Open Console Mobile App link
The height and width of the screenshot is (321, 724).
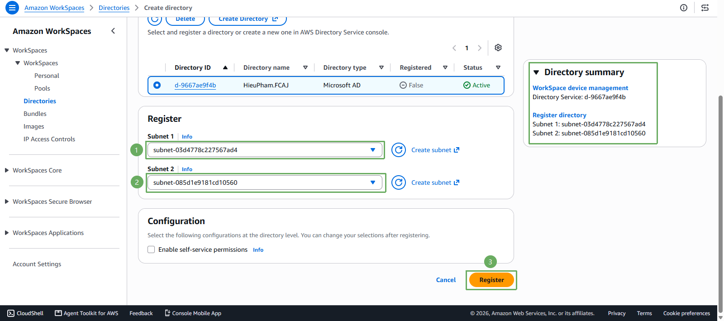[x=193, y=313]
